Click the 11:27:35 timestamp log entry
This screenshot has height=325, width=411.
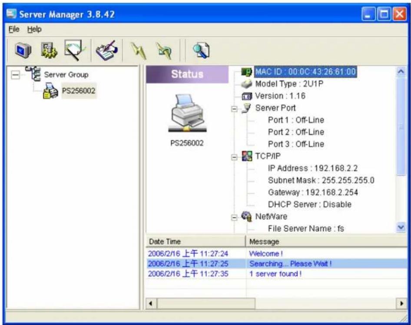click(x=188, y=274)
